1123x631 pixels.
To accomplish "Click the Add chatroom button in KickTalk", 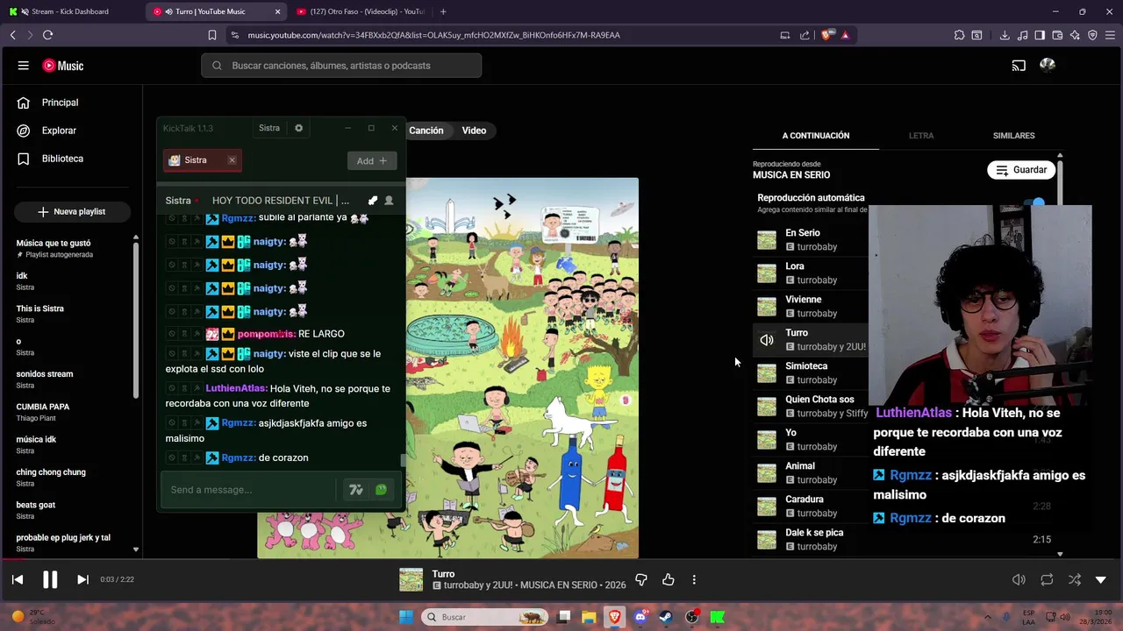I will coord(372,161).
